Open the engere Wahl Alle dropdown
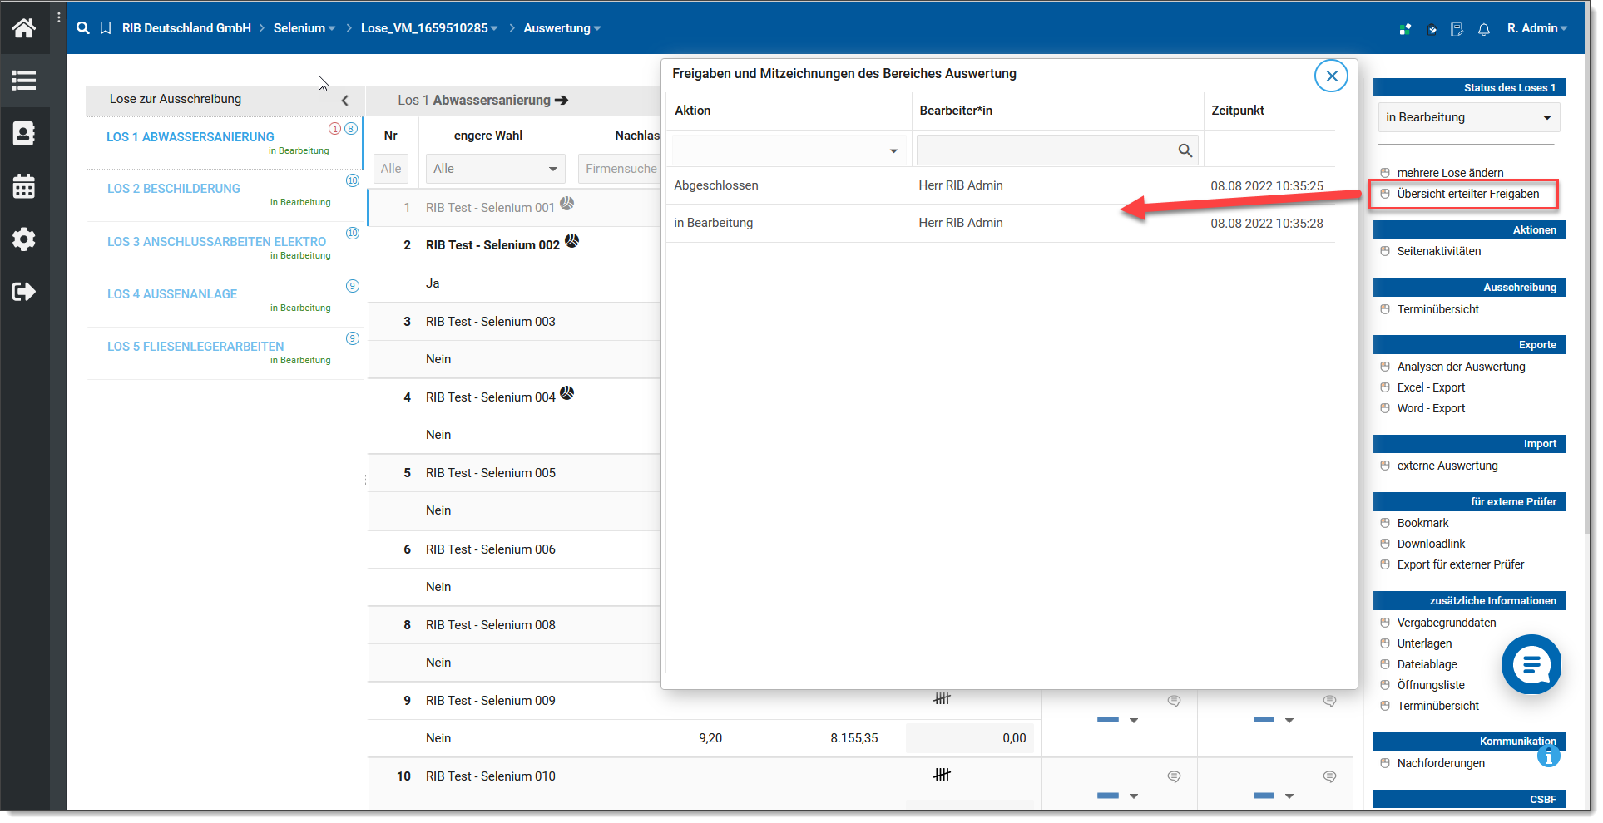 click(x=495, y=169)
